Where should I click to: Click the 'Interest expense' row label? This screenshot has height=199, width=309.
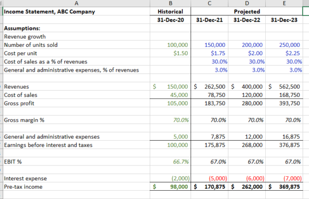(25, 178)
